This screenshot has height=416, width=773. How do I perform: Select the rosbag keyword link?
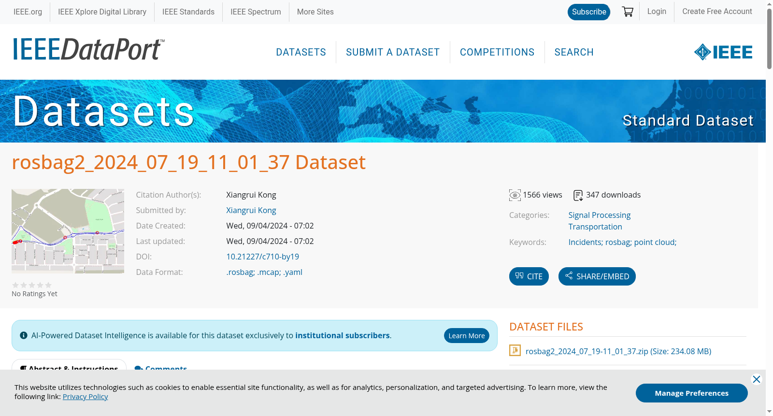(618, 243)
